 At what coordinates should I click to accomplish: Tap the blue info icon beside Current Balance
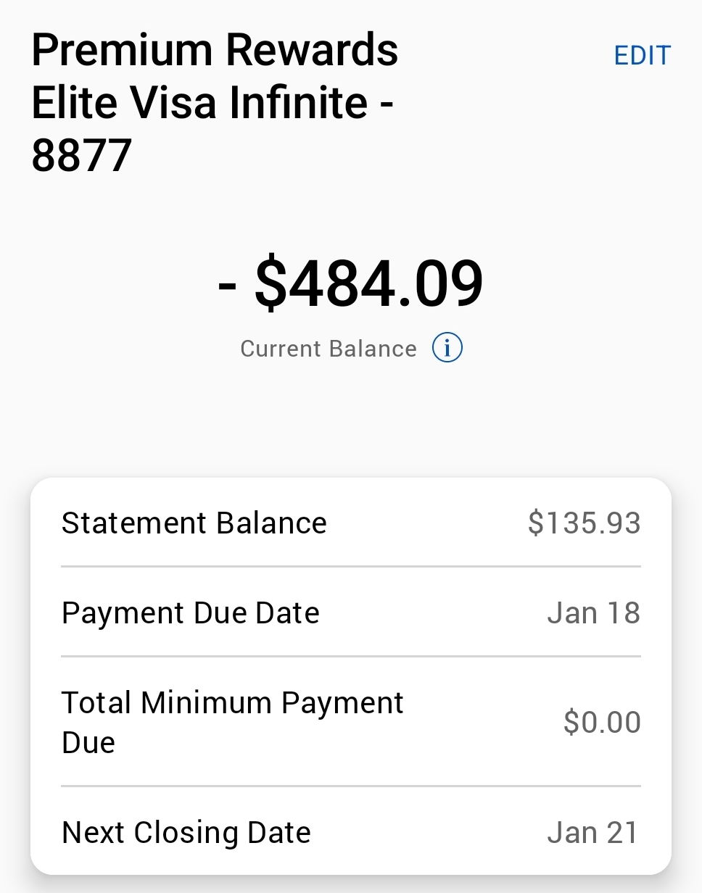point(447,348)
